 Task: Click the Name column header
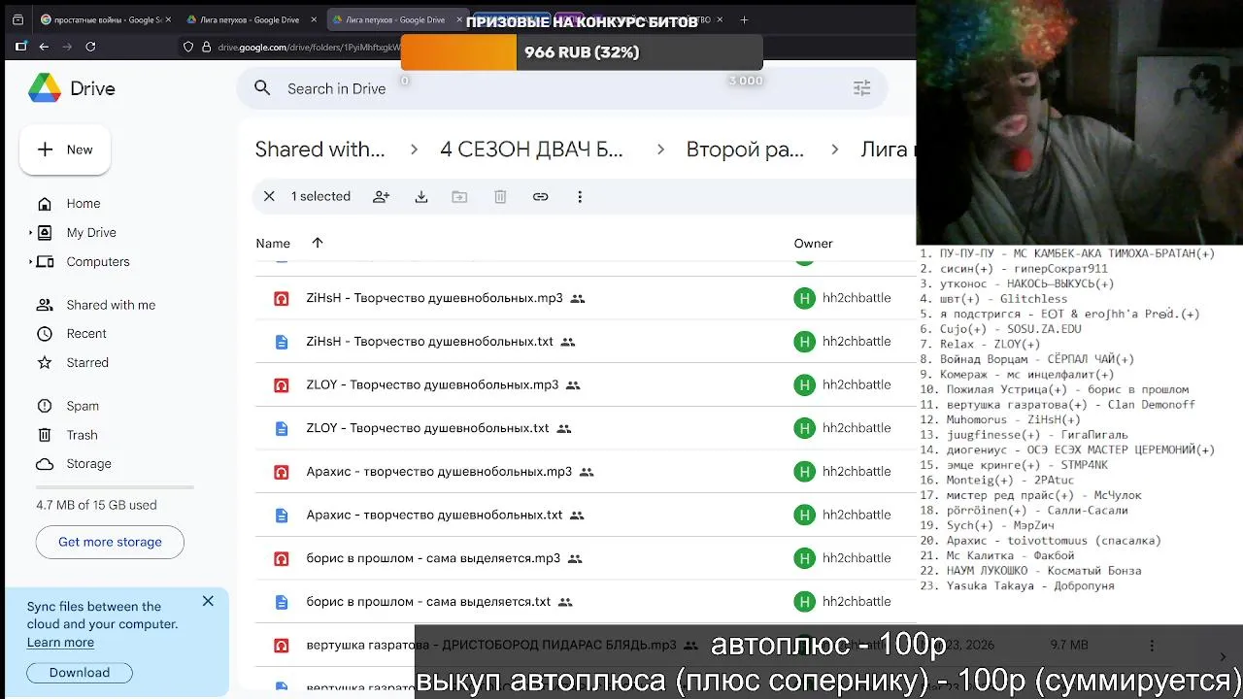pyautogui.click(x=273, y=244)
